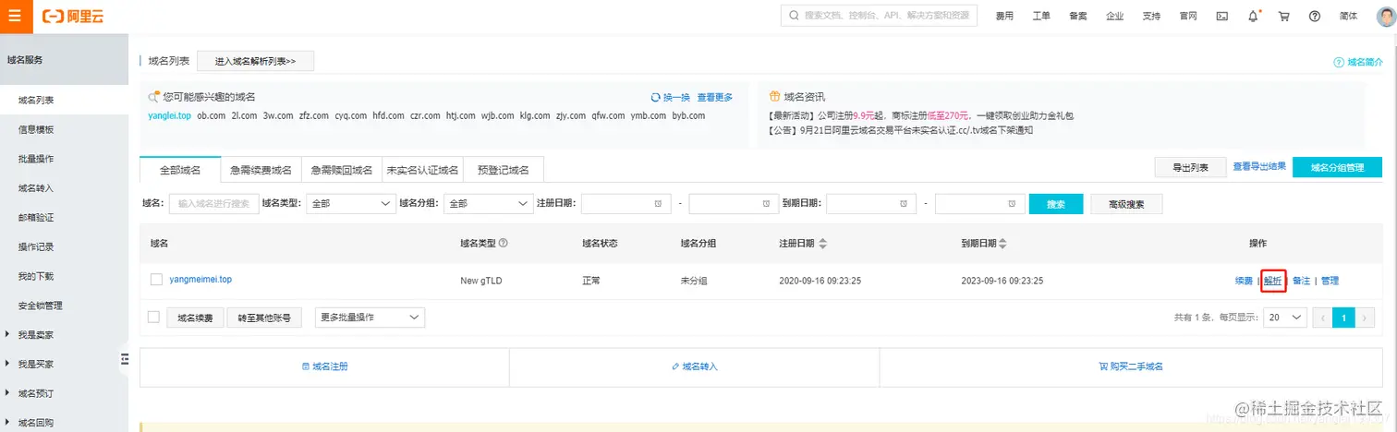Click 域名注册 bottom shortcut
The image size is (1397, 432).
coord(324,366)
